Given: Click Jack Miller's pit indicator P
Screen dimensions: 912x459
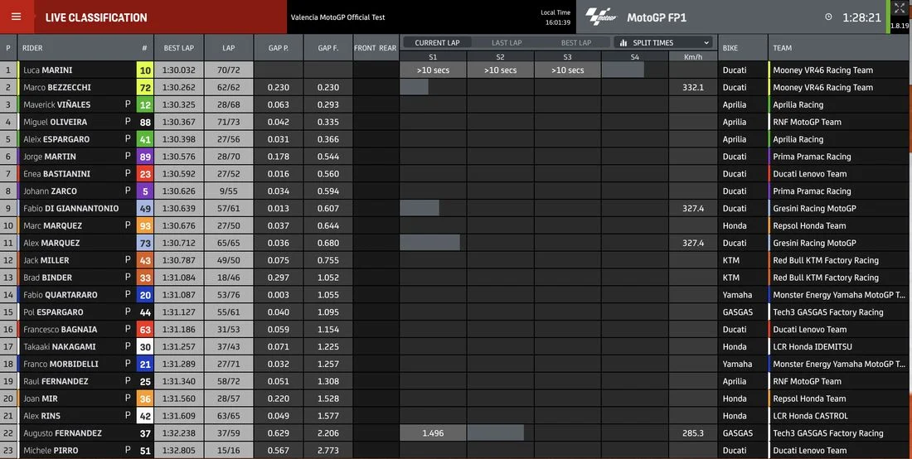Looking at the screenshot, I should click(x=128, y=259).
